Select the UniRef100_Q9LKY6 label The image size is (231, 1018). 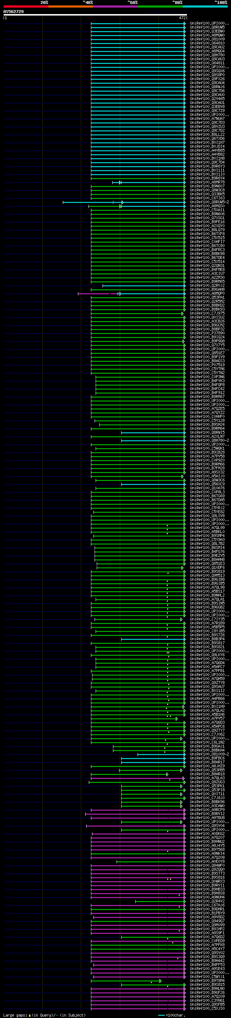pyautogui.click(x=207, y=655)
